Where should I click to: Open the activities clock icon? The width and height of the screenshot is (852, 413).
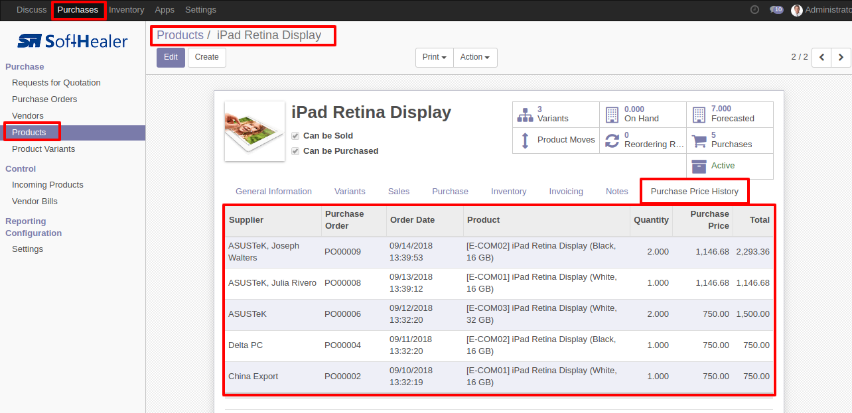click(754, 10)
